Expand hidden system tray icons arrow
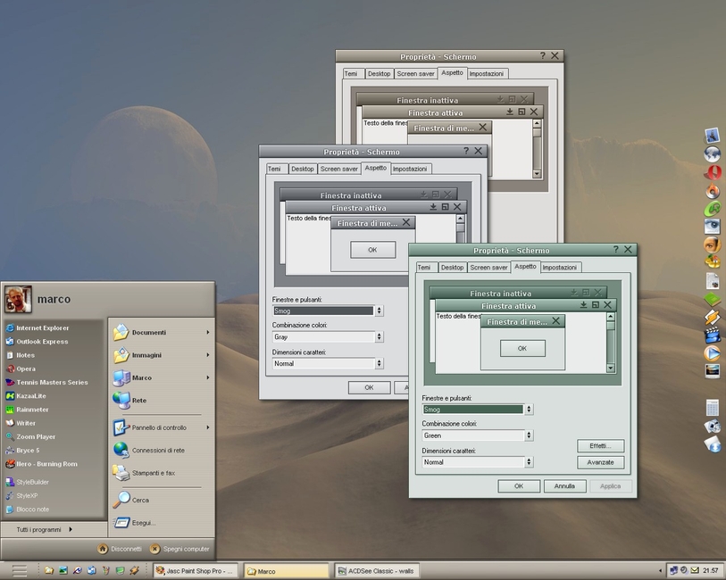 [x=660, y=571]
